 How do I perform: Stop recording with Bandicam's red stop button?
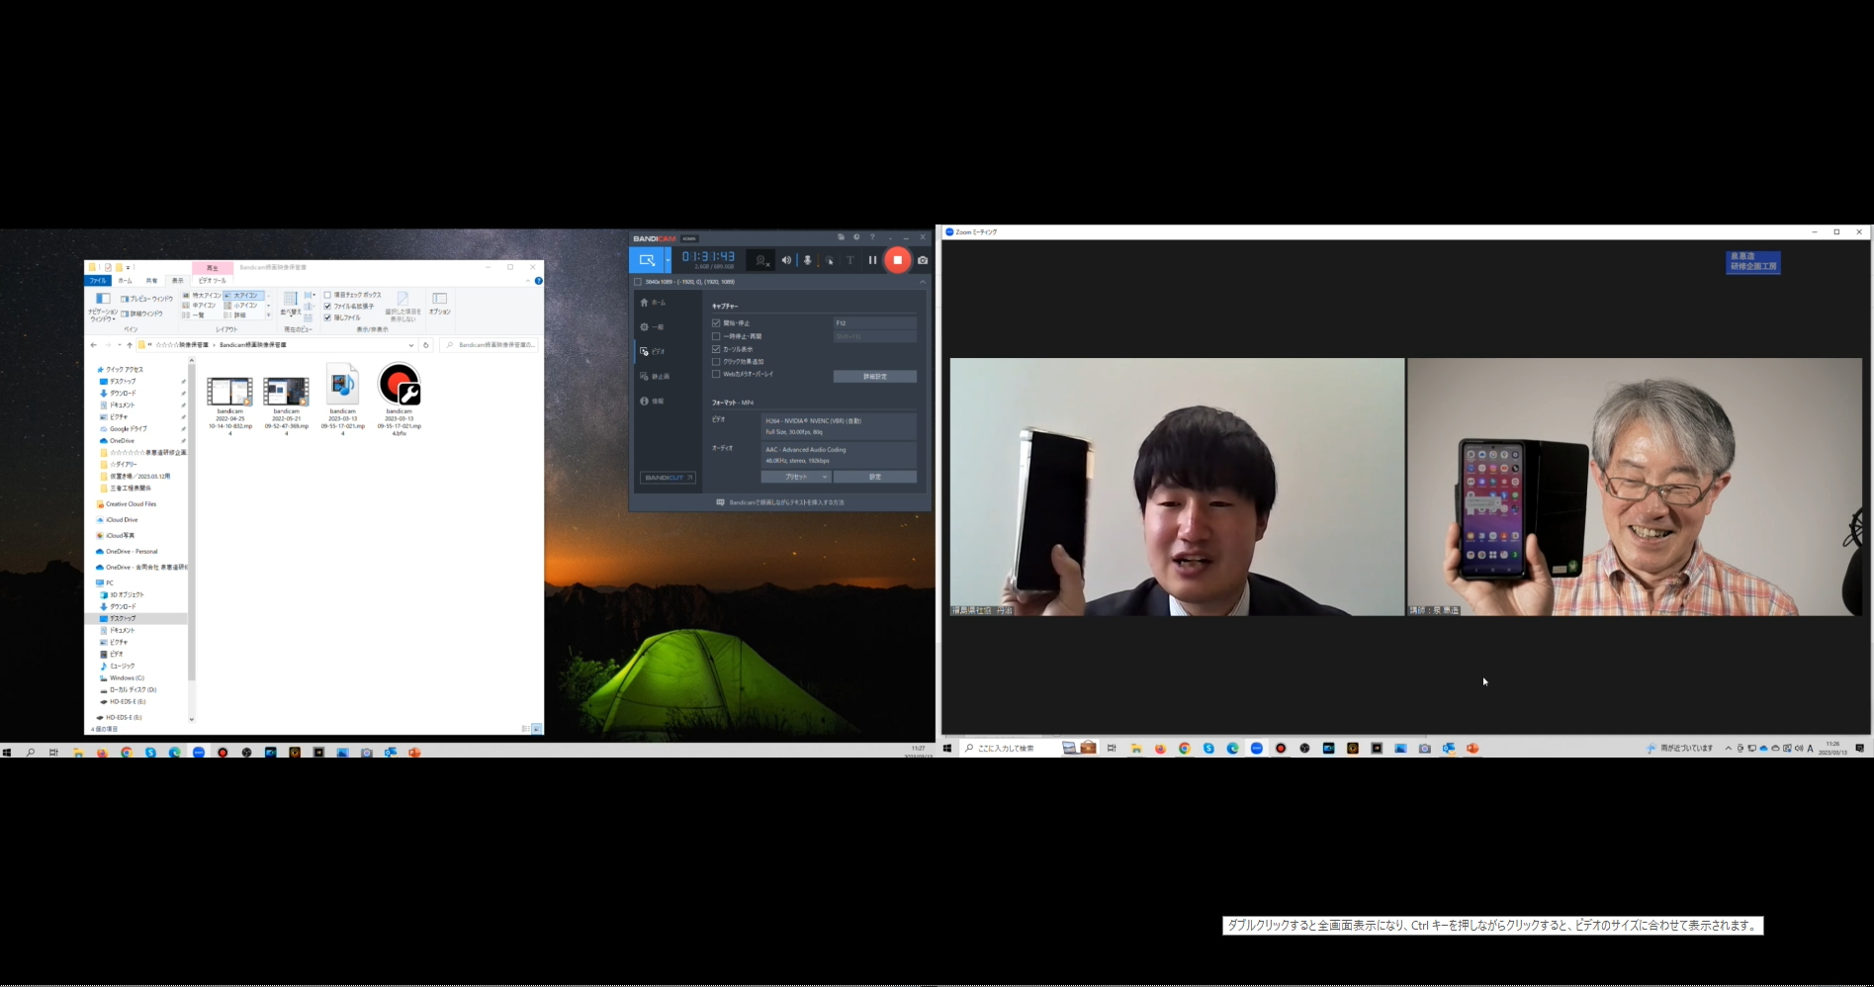[897, 260]
